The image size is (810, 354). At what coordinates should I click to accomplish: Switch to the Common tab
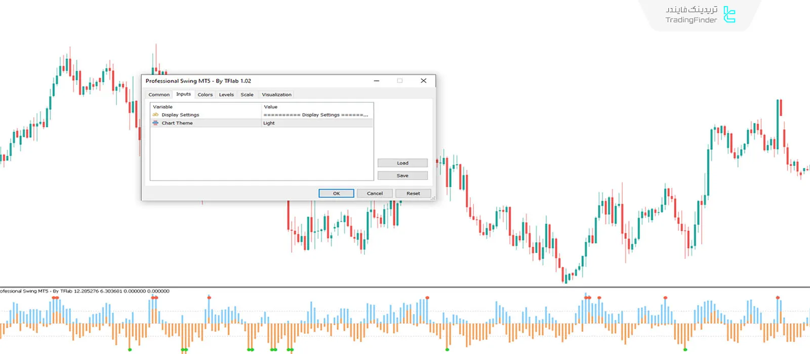point(159,95)
